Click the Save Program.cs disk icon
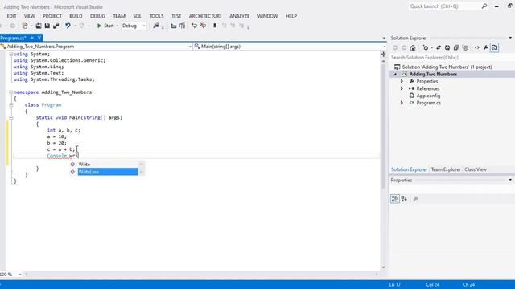This screenshot has width=515, height=289. coord(47,26)
